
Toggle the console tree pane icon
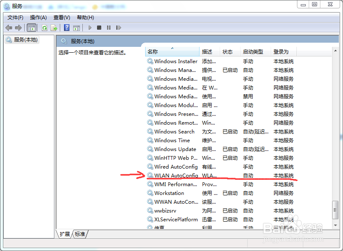tap(31, 28)
